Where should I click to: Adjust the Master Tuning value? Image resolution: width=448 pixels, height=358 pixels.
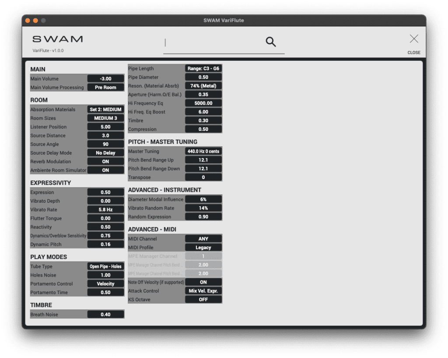(x=203, y=151)
